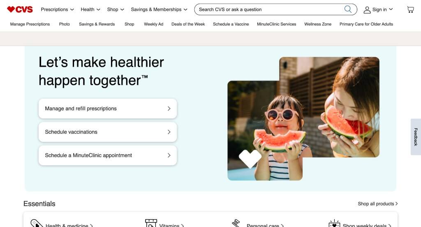
Task: Click the Personal care icon
Action: pyautogui.click(x=236, y=223)
